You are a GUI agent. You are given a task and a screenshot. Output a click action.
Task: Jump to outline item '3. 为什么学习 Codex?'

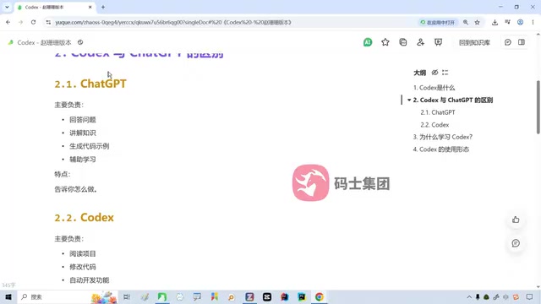[x=443, y=137]
